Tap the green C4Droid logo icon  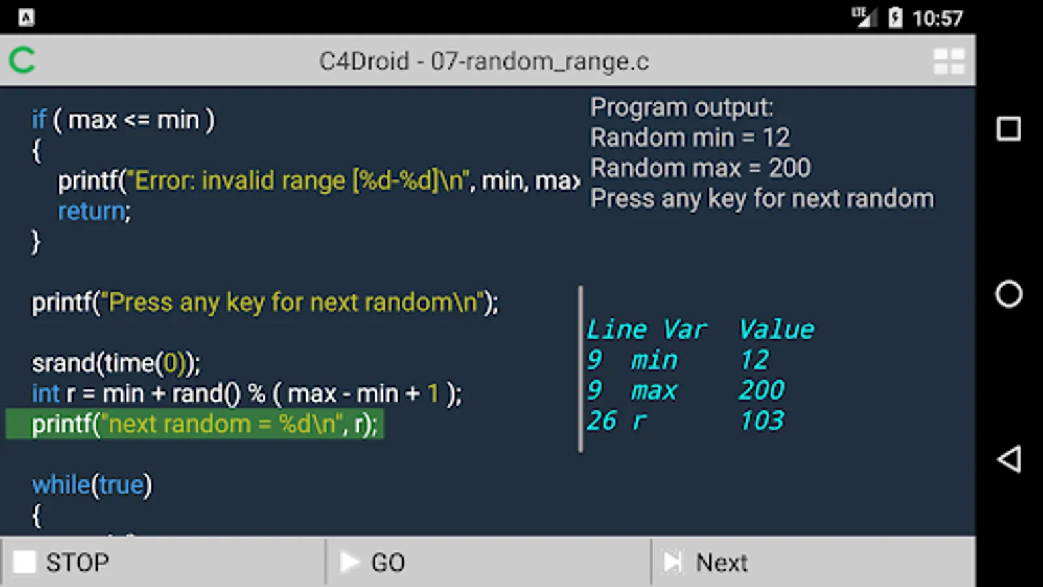[22, 61]
